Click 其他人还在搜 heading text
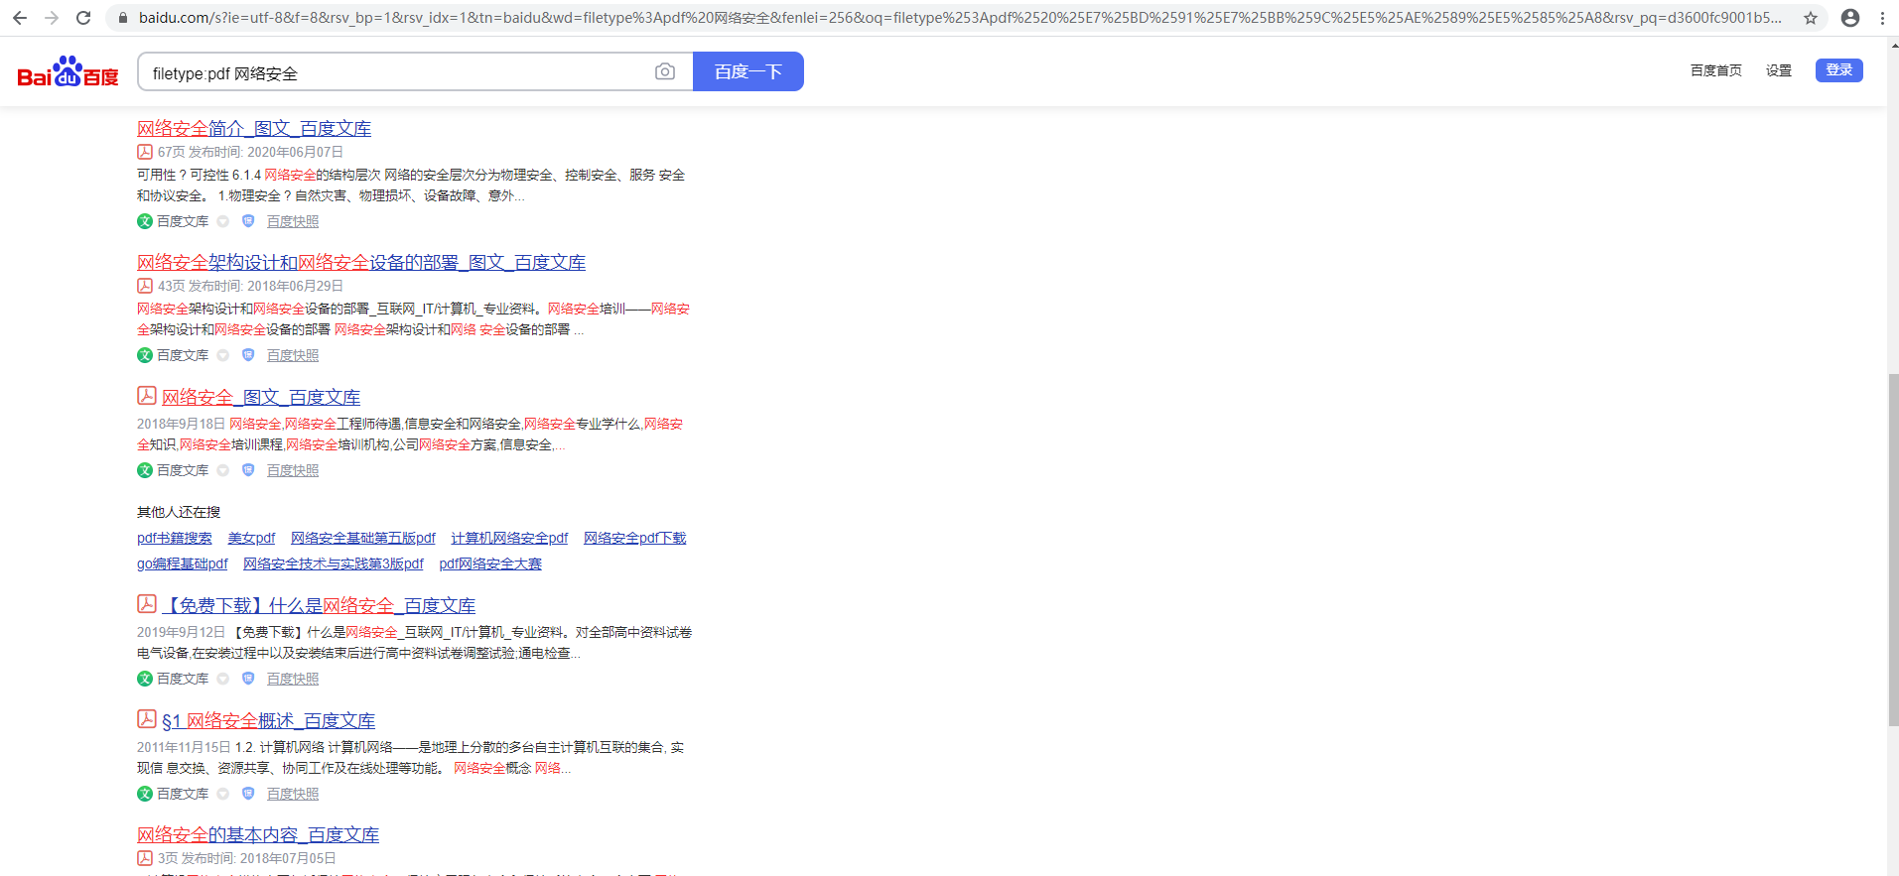1899x876 pixels. (x=179, y=512)
